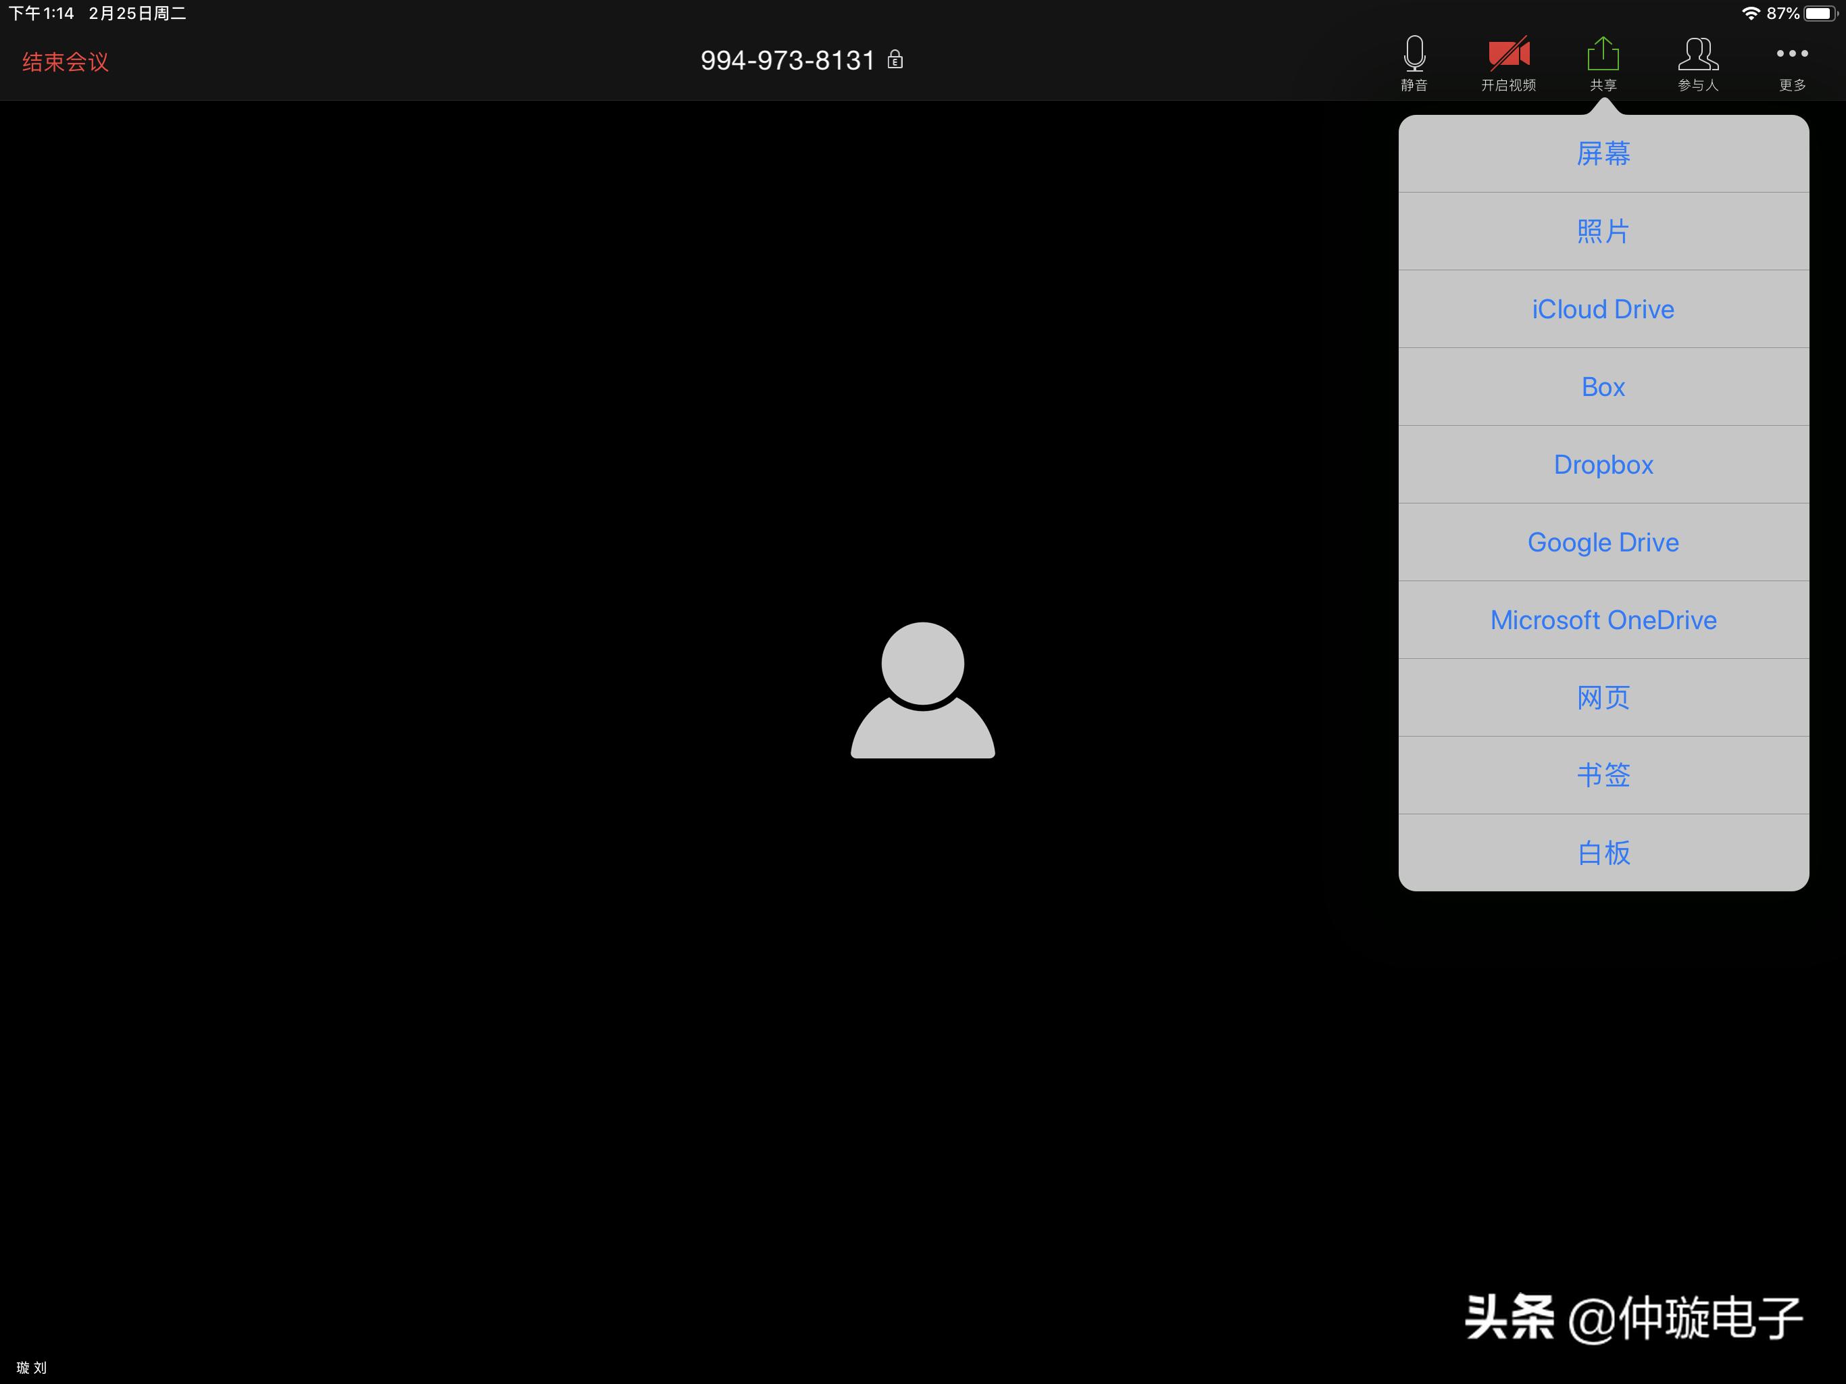
Task: Tap the battery indicator in status bar
Action: [x=1820, y=14]
